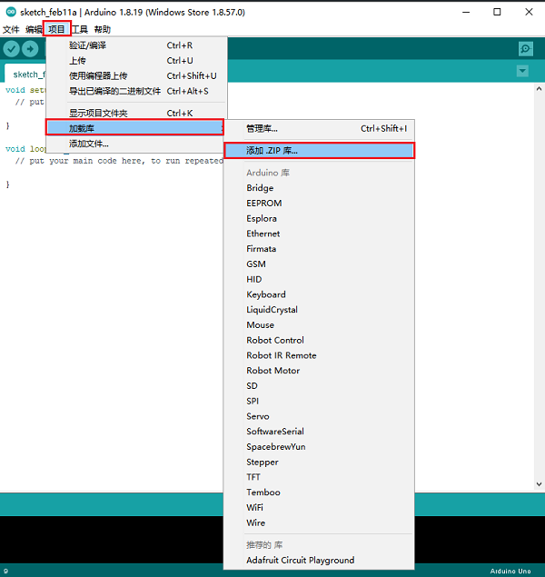The width and height of the screenshot is (545, 577).
Task: Minimize the Arduino window
Action: 466,12
